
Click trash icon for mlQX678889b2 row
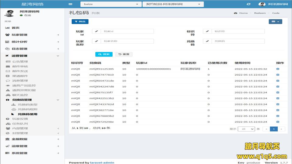click(x=277, y=116)
